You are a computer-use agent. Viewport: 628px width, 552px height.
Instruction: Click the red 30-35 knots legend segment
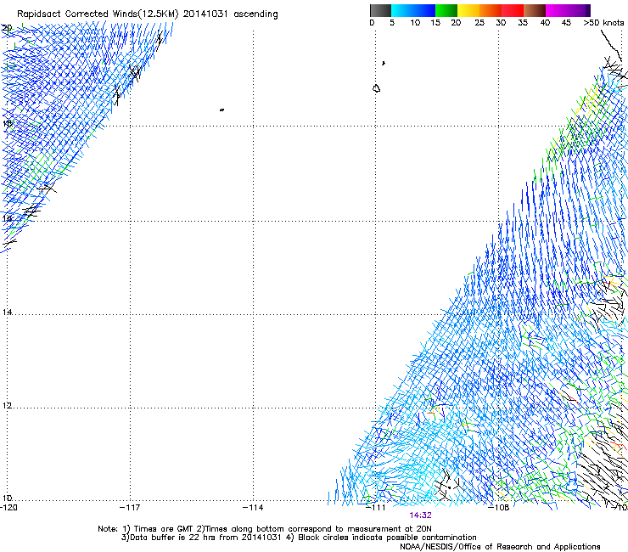pos(513,10)
